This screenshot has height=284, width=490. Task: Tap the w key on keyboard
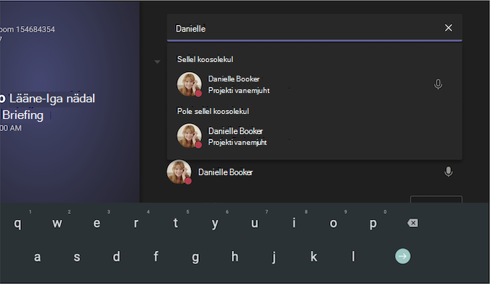(57, 223)
